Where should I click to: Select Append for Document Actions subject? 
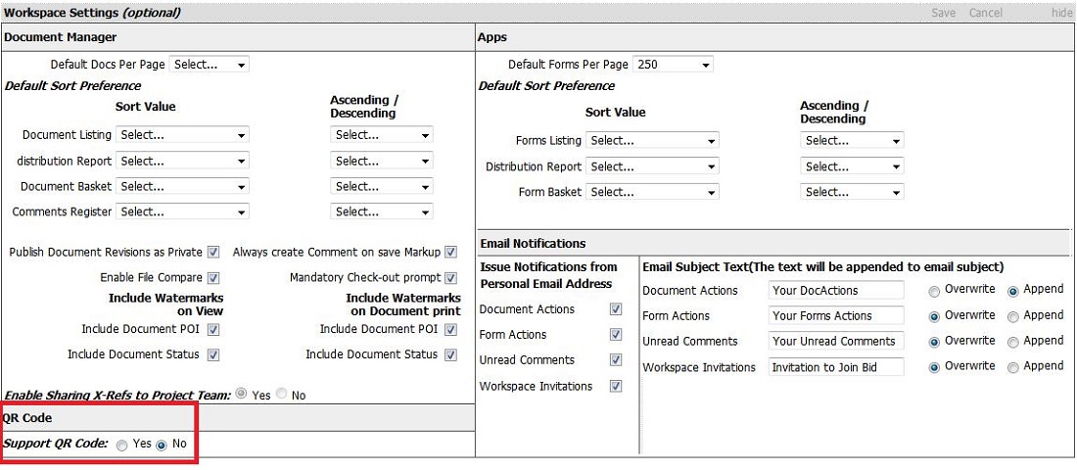[1013, 292]
